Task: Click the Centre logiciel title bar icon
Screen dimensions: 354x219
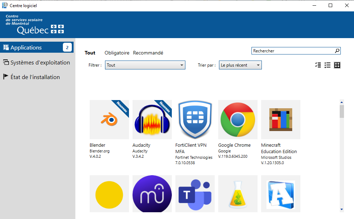Action: click(x=5, y=5)
